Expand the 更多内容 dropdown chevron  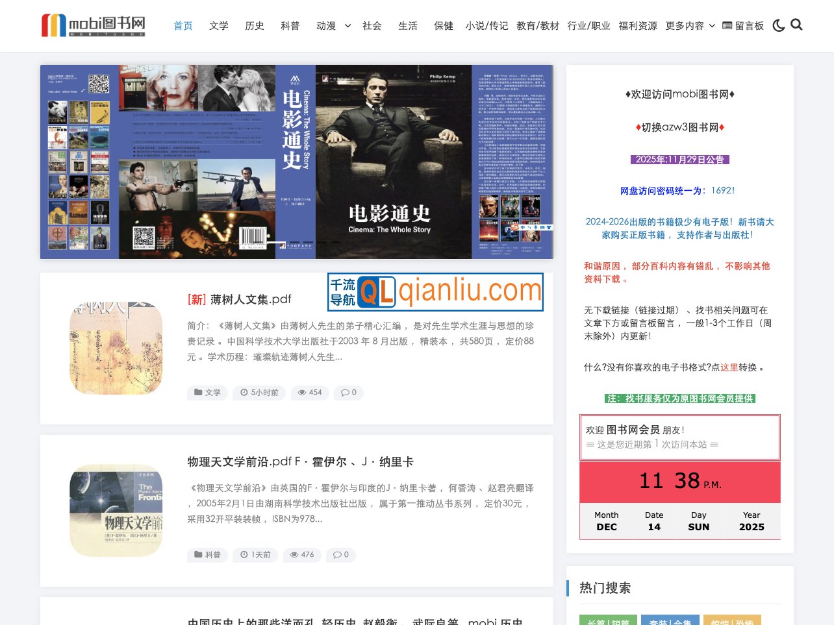pos(712,26)
